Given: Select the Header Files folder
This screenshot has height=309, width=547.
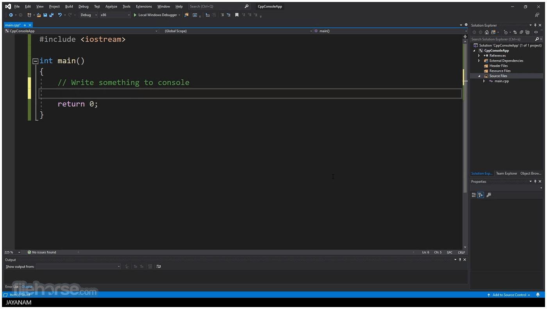Looking at the screenshot, I should (499, 66).
